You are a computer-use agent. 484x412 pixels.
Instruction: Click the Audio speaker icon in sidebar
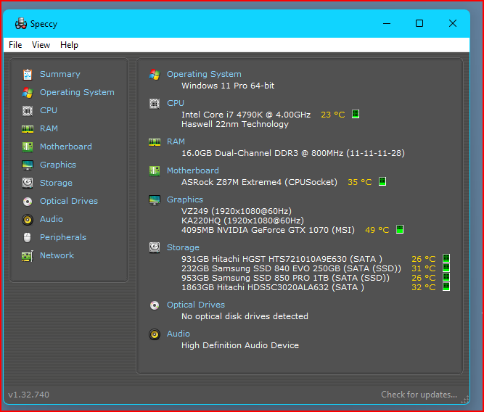(28, 220)
